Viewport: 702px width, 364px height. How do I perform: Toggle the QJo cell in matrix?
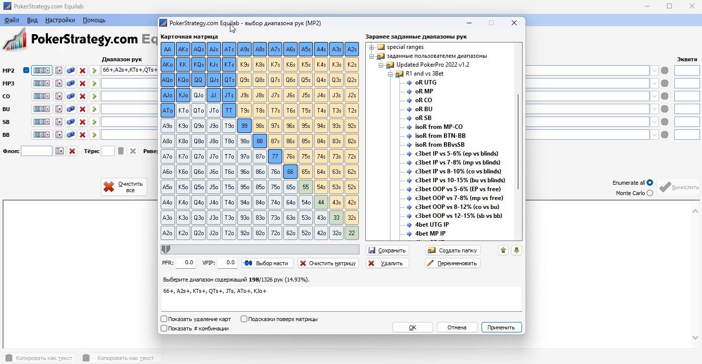[199, 95]
